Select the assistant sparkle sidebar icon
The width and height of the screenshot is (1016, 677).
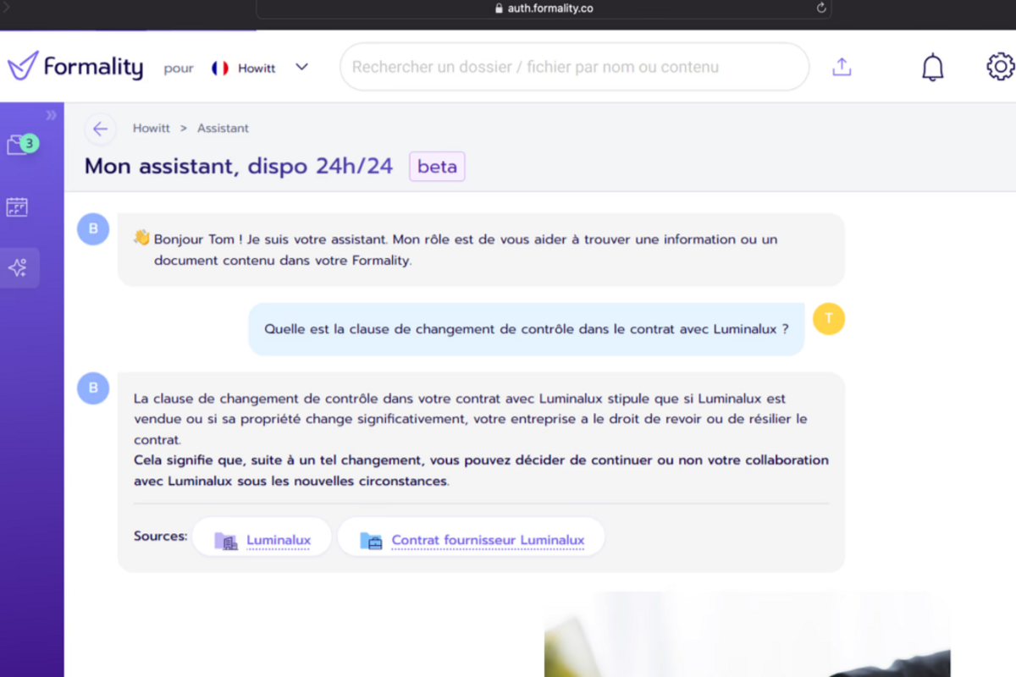18,268
